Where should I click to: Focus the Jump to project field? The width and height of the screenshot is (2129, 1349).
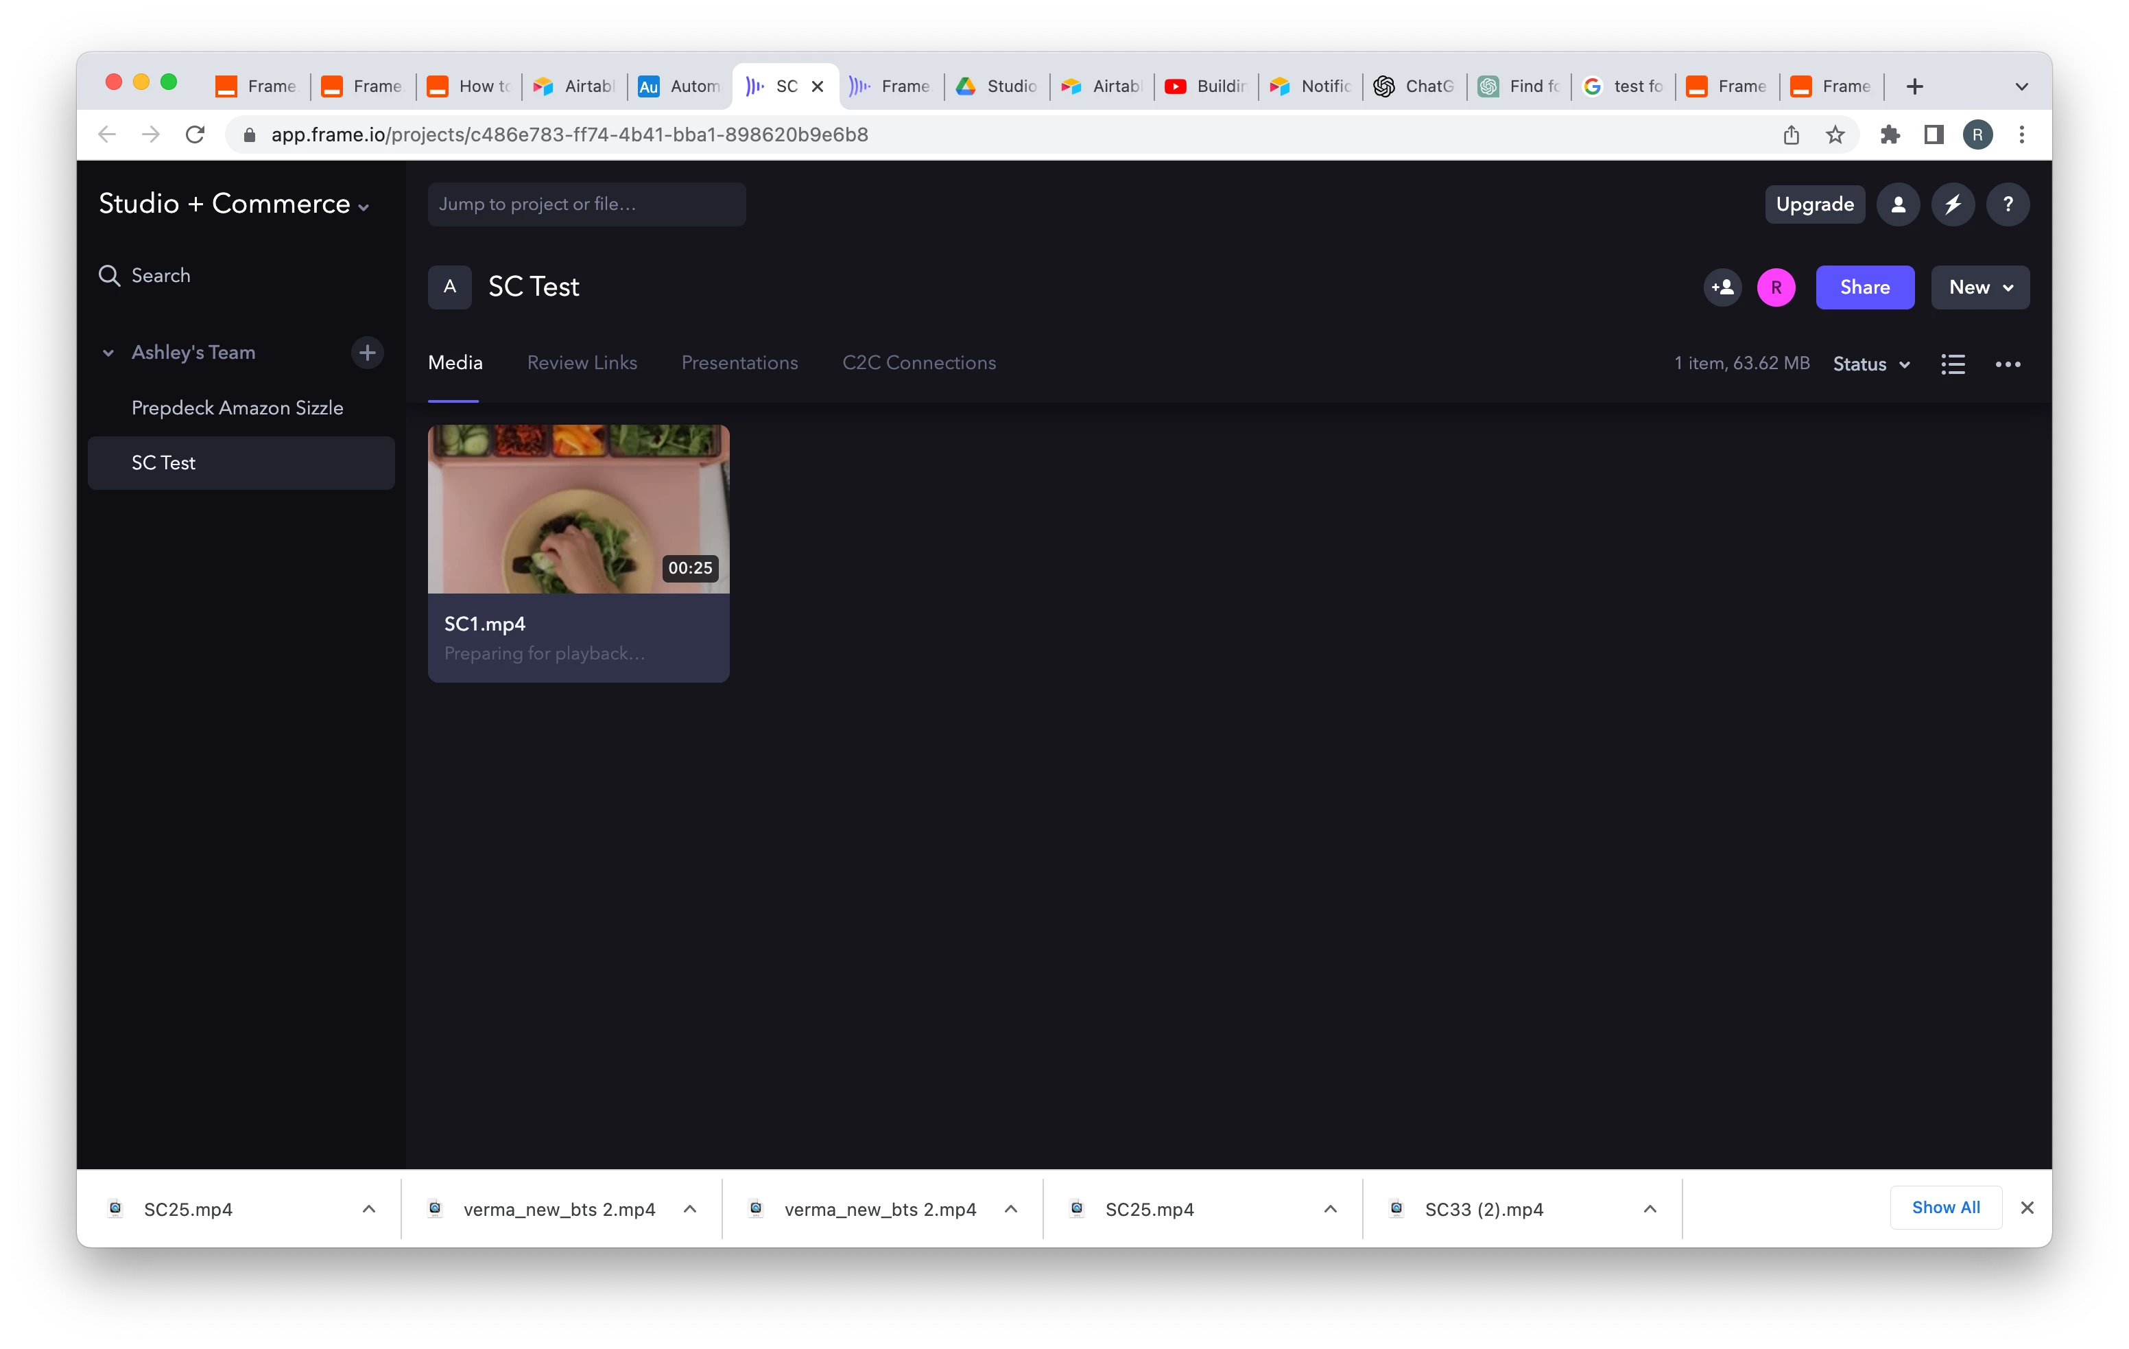pyautogui.click(x=586, y=204)
